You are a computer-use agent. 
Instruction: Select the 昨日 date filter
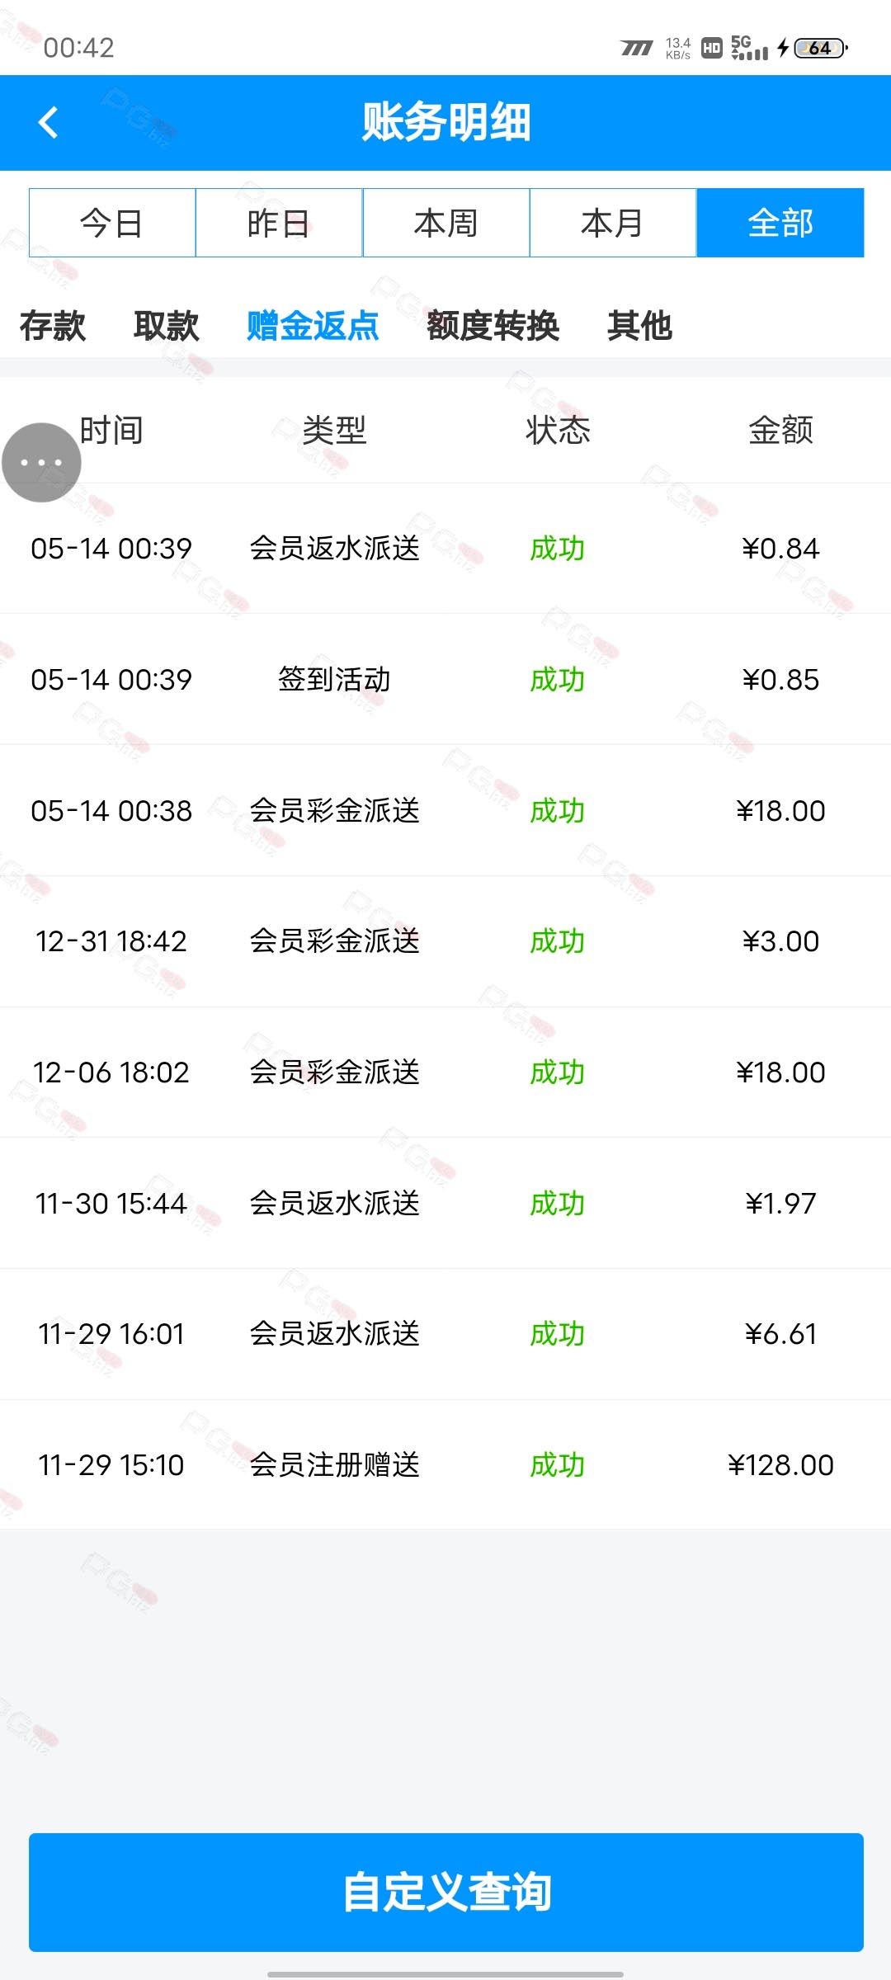279,223
